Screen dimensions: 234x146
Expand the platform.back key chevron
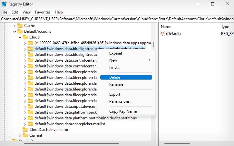pos(25,113)
